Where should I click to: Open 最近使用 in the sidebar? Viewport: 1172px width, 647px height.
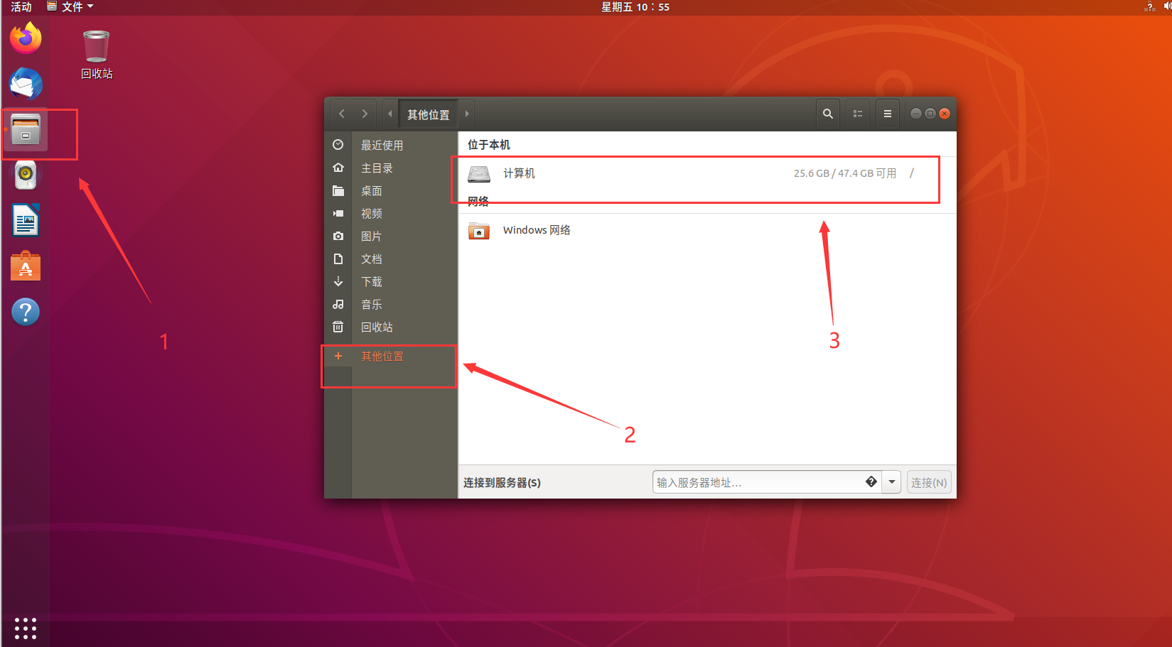click(x=382, y=146)
